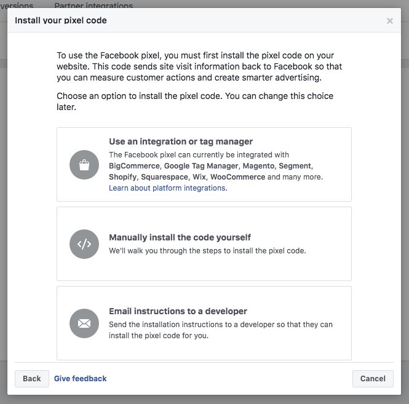Viewport: 409px width, 404px height.
Task: Click paragraph 'Choose an option to install the pixel code'
Action: coord(195,101)
